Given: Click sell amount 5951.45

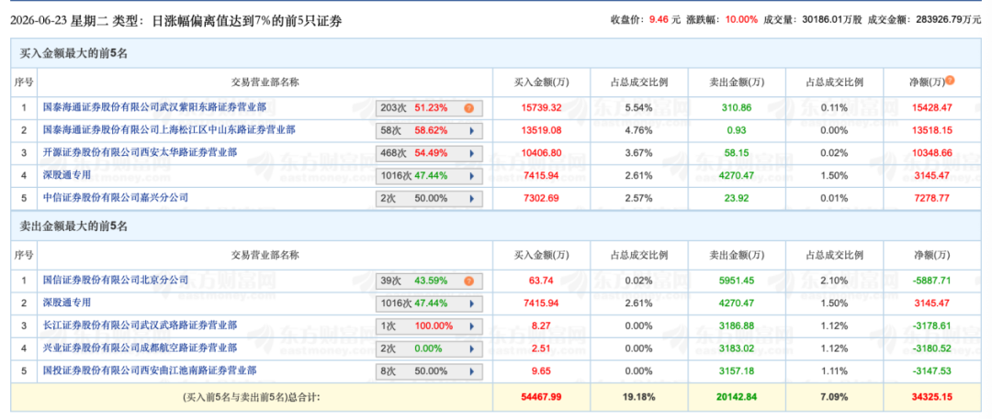Looking at the screenshot, I should (x=737, y=281).
